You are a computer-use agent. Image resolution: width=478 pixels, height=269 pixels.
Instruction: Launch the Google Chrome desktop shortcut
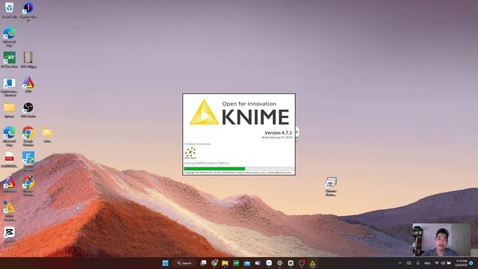click(28, 136)
